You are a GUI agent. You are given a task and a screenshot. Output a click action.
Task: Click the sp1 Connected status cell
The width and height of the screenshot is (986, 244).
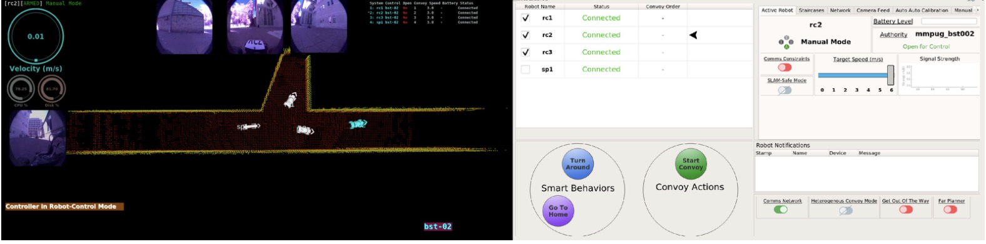(x=601, y=69)
